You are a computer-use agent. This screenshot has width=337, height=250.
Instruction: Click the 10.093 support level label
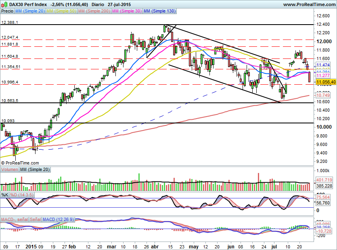click(x=8, y=121)
